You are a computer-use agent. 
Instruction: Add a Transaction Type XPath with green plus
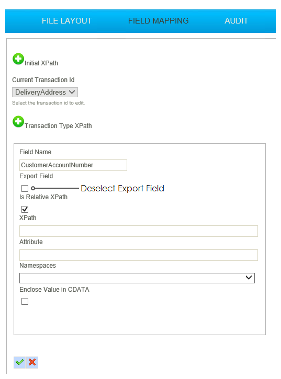18,122
